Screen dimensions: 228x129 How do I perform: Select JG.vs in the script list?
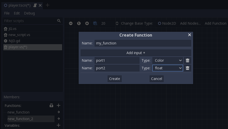coord(33,29)
